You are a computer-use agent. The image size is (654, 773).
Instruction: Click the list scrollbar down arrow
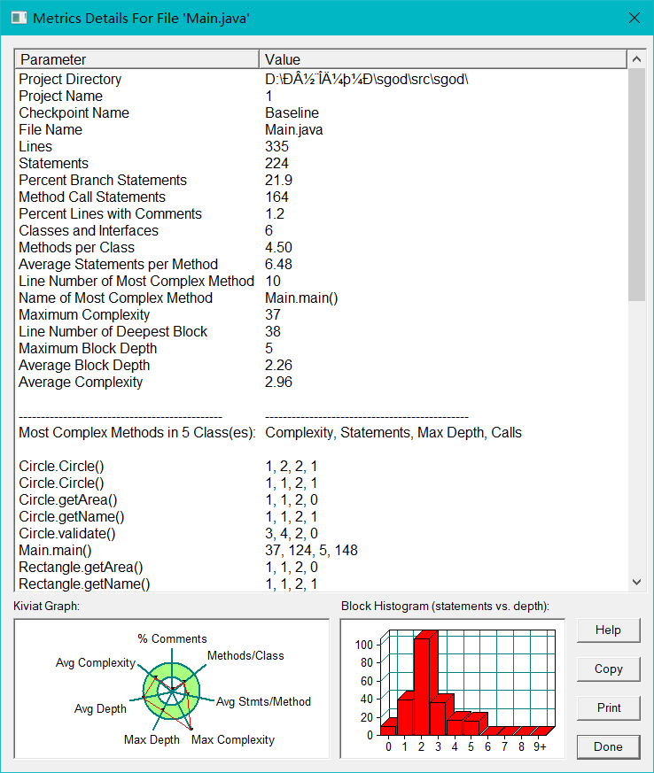pos(637,583)
